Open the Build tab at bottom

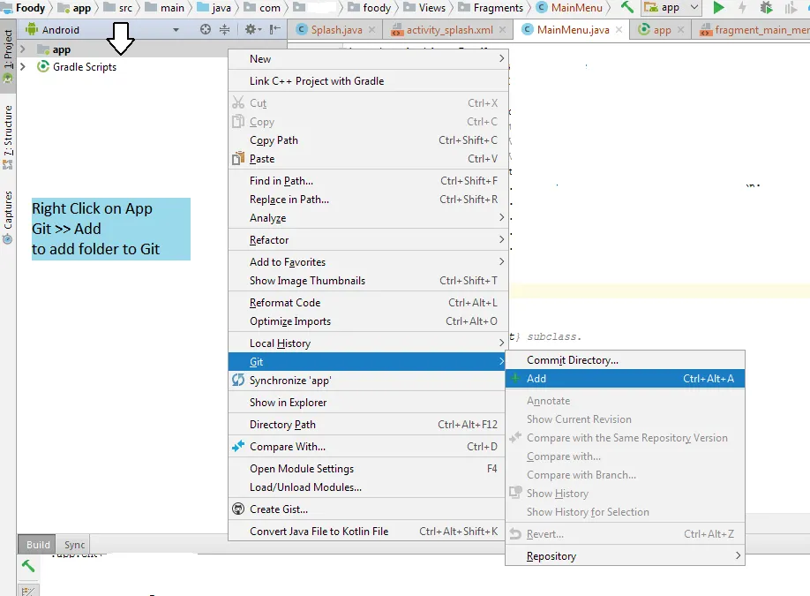point(38,545)
